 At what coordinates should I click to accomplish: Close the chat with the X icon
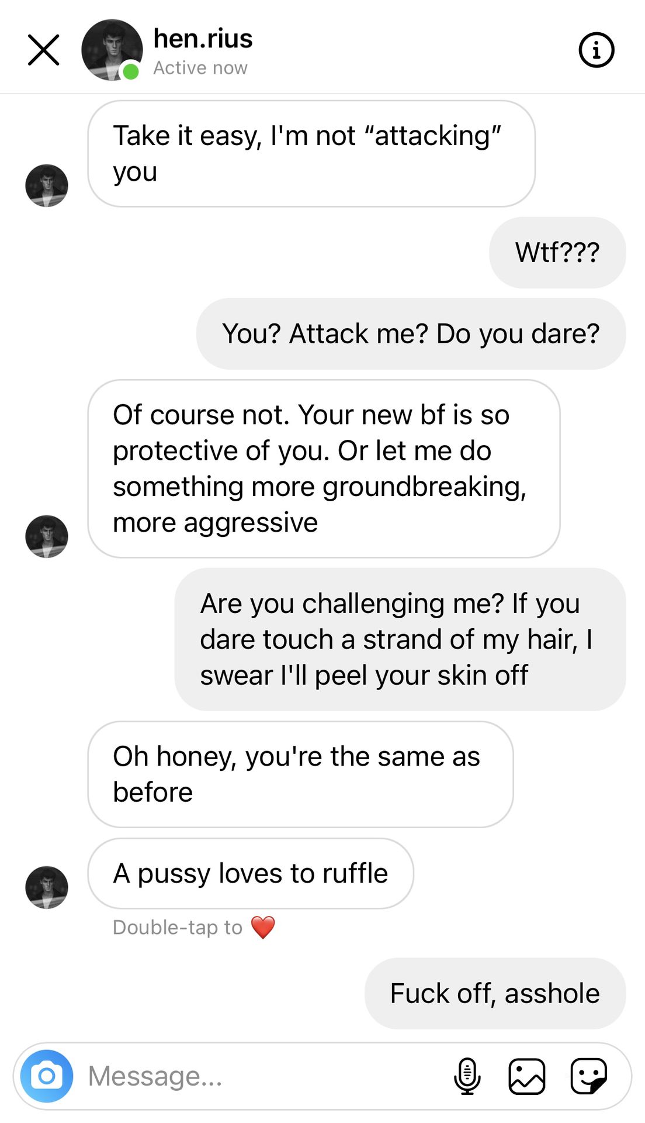(x=44, y=50)
